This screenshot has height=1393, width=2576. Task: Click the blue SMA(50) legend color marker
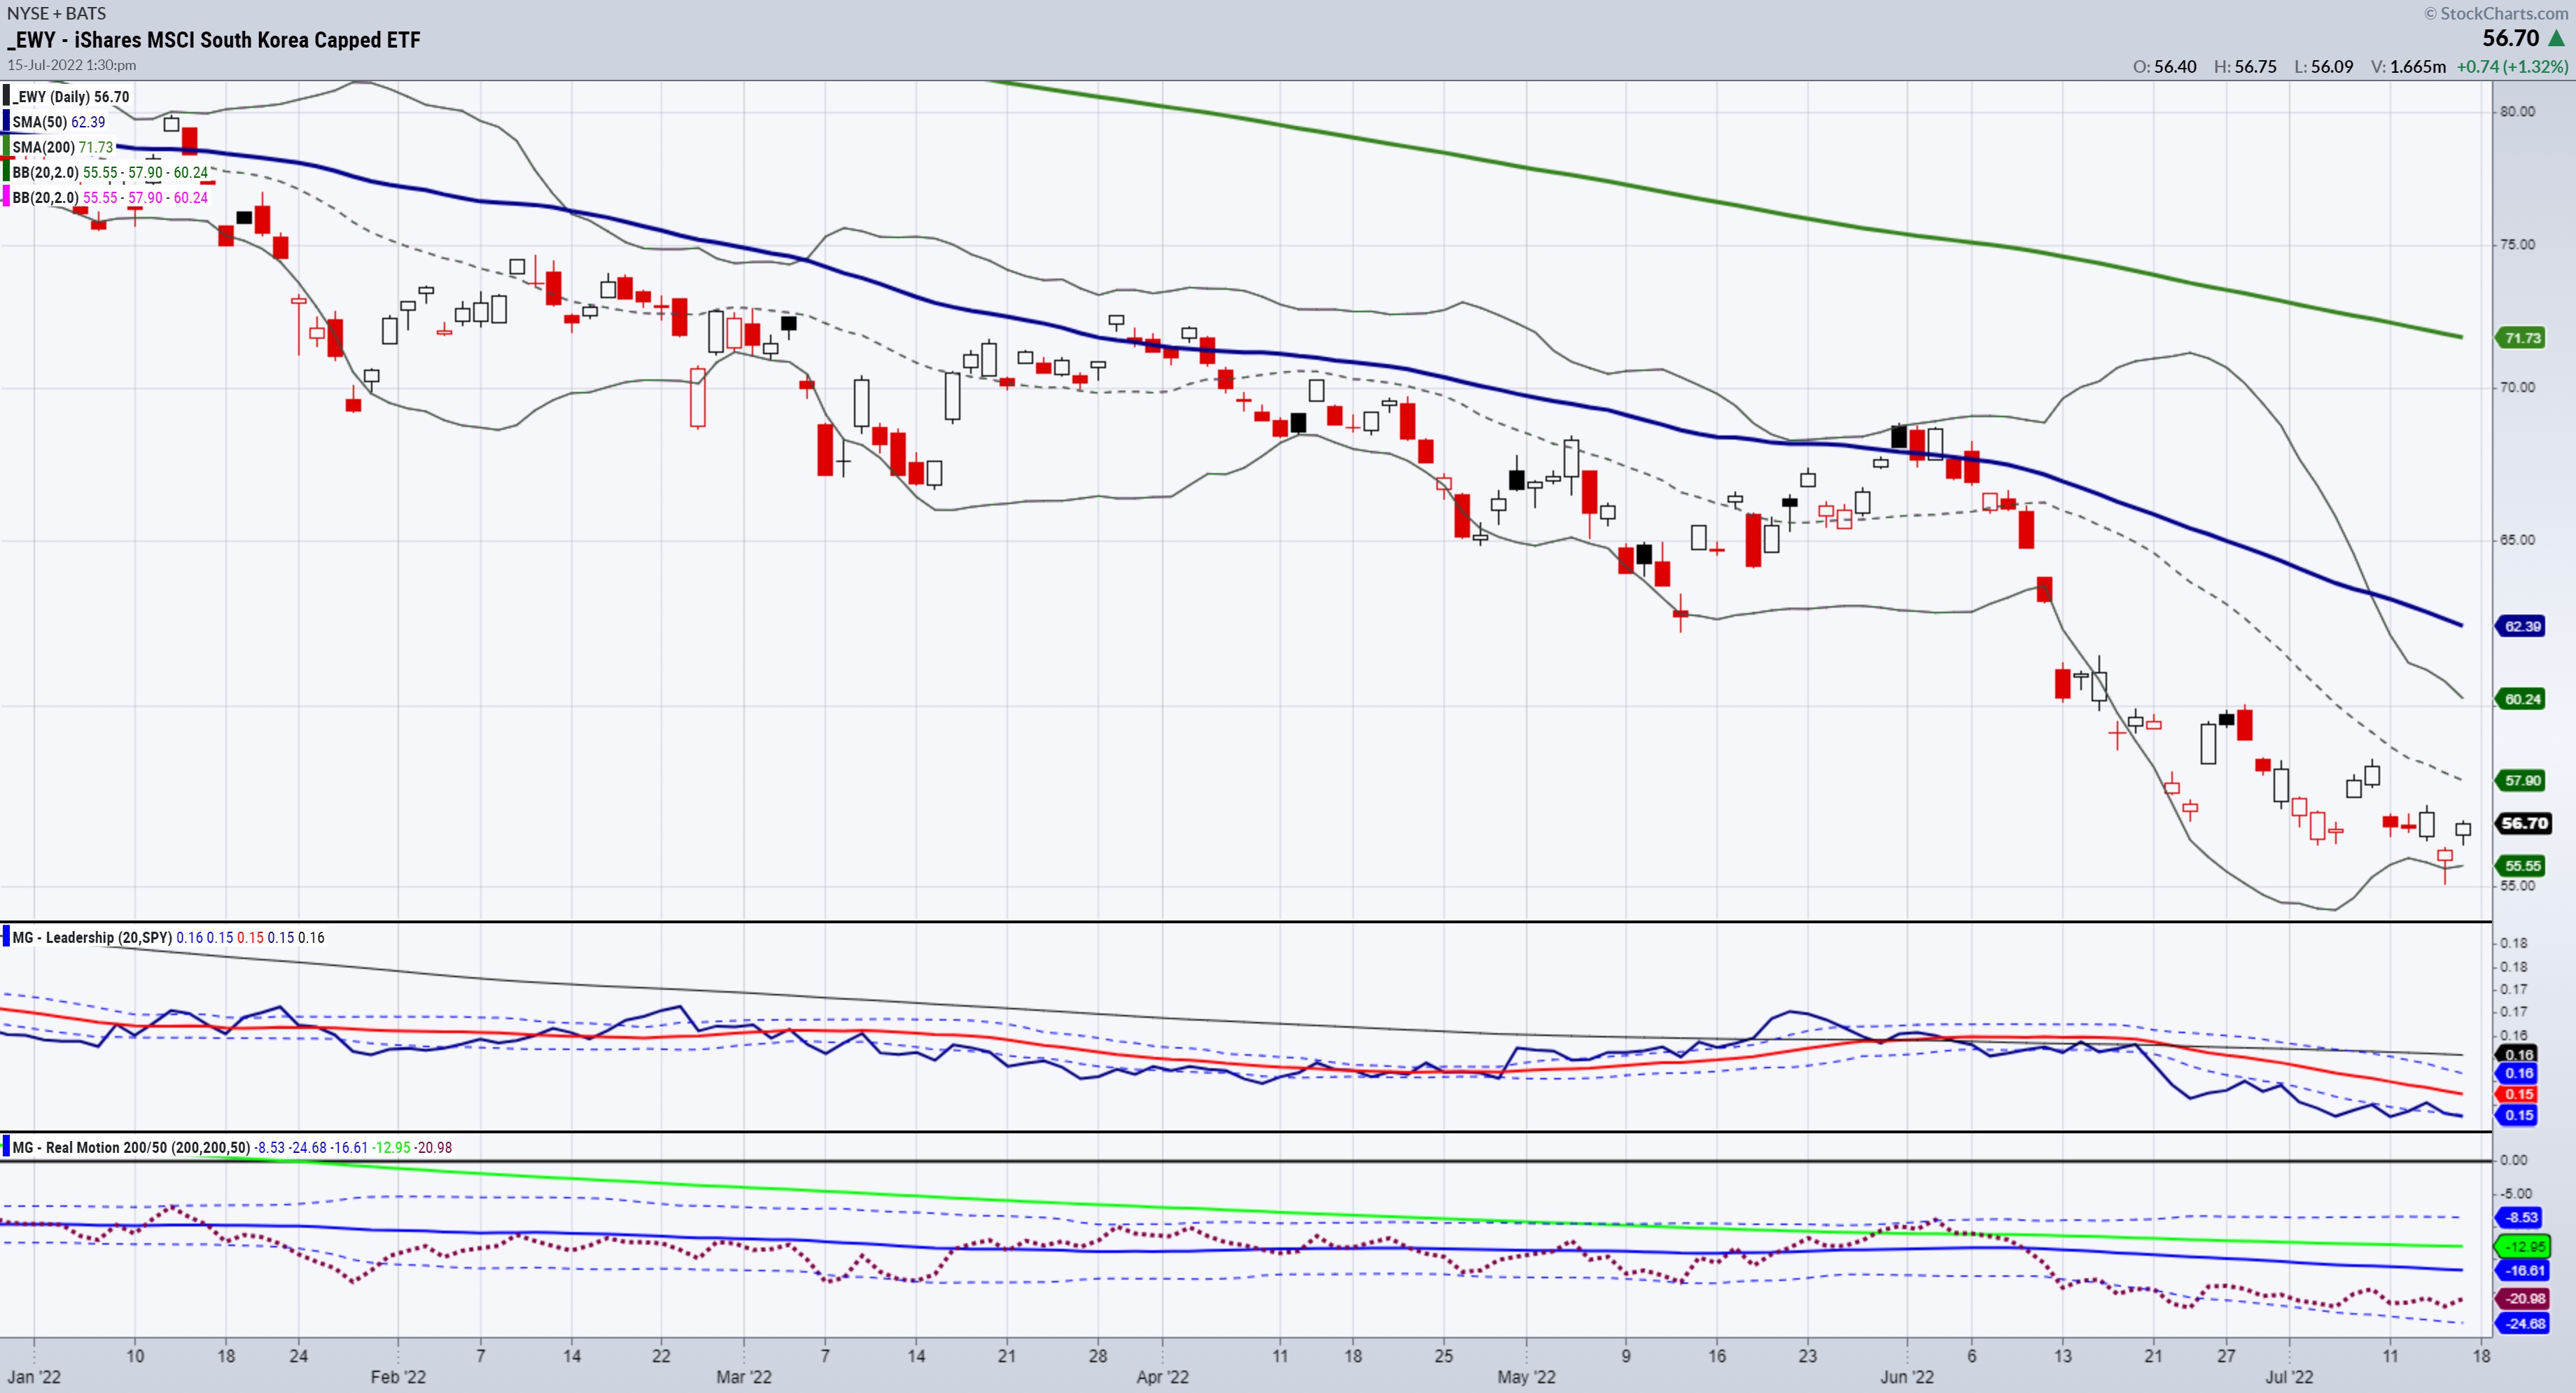coord(6,122)
